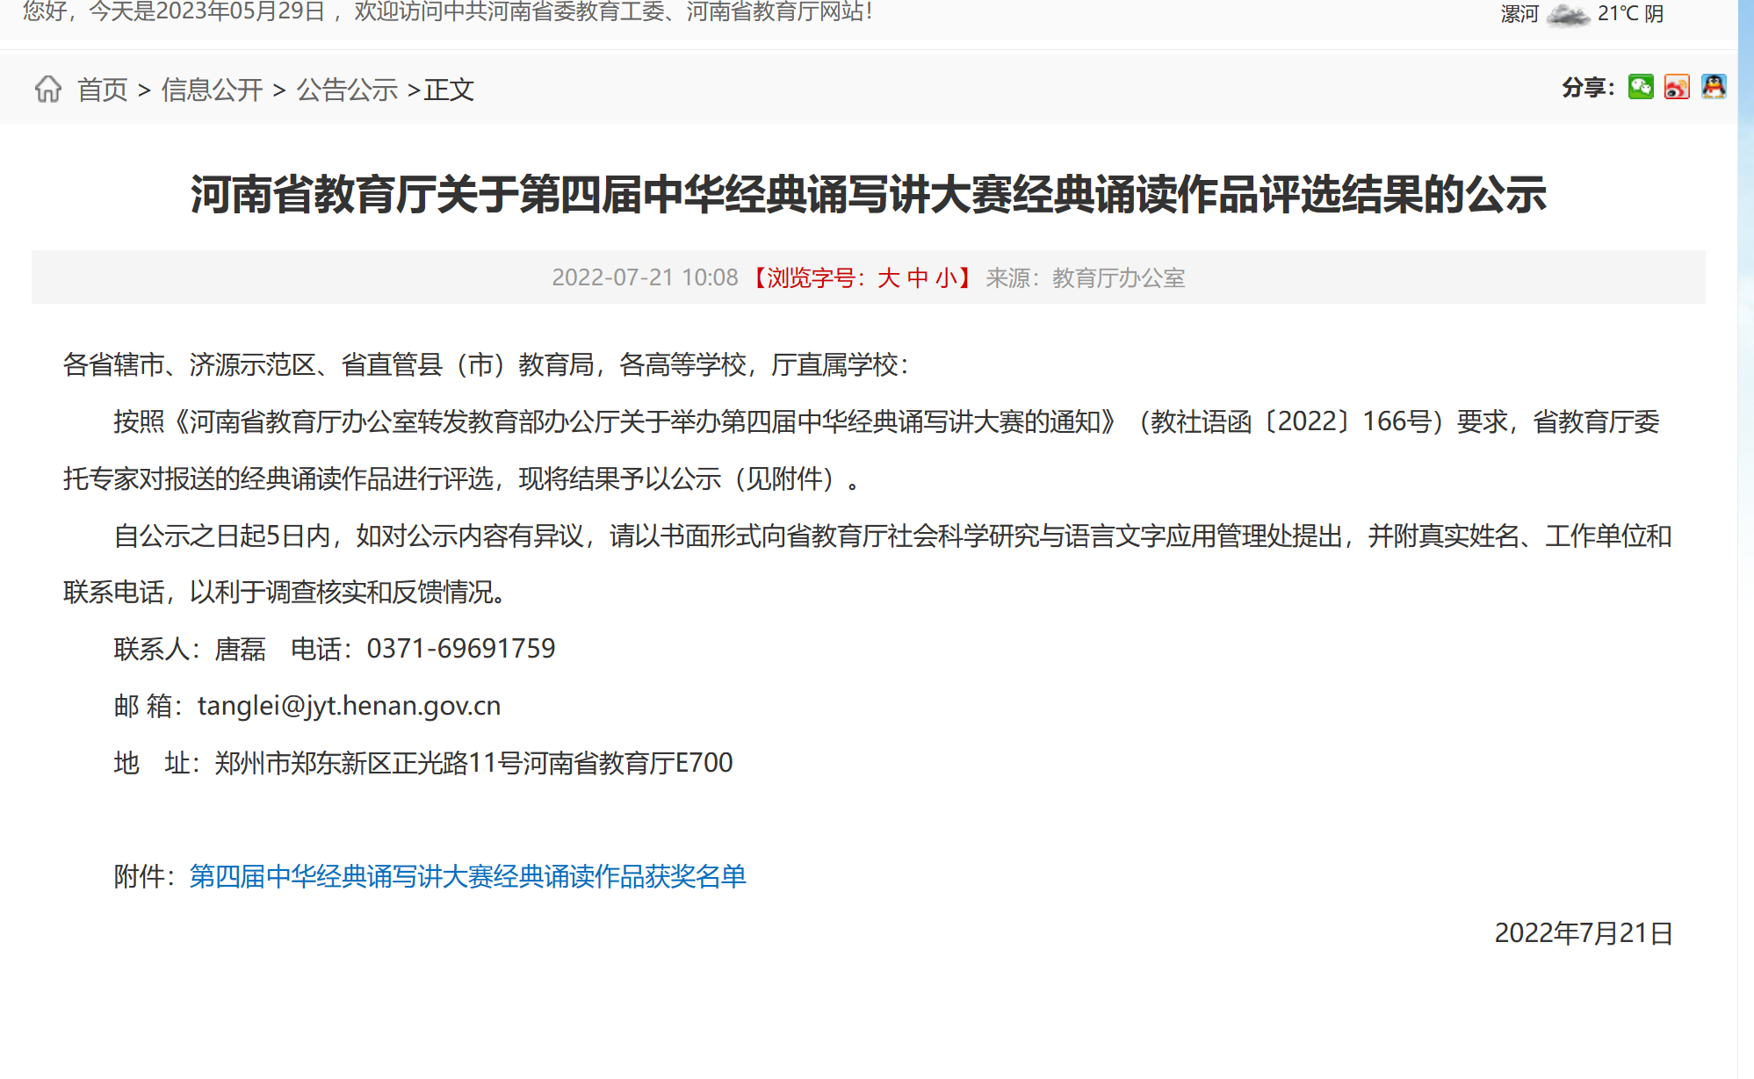Go to 首页 breadcrumb link
This screenshot has height=1079, width=1754.
(103, 90)
